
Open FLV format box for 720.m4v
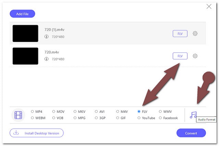(180, 56)
